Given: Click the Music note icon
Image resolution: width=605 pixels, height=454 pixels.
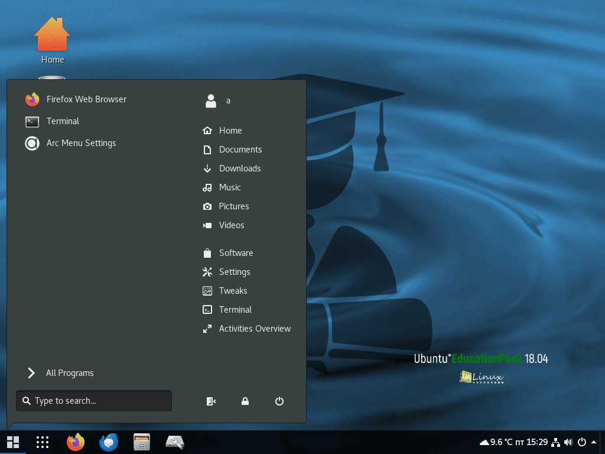Looking at the screenshot, I should click(x=207, y=187).
